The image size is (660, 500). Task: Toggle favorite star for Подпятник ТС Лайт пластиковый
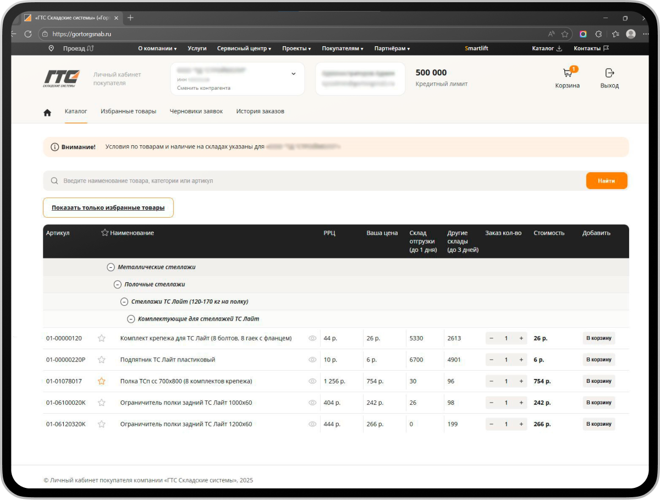tap(101, 360)
